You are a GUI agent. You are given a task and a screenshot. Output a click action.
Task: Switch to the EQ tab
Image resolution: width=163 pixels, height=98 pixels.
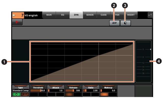coord(63,15)
